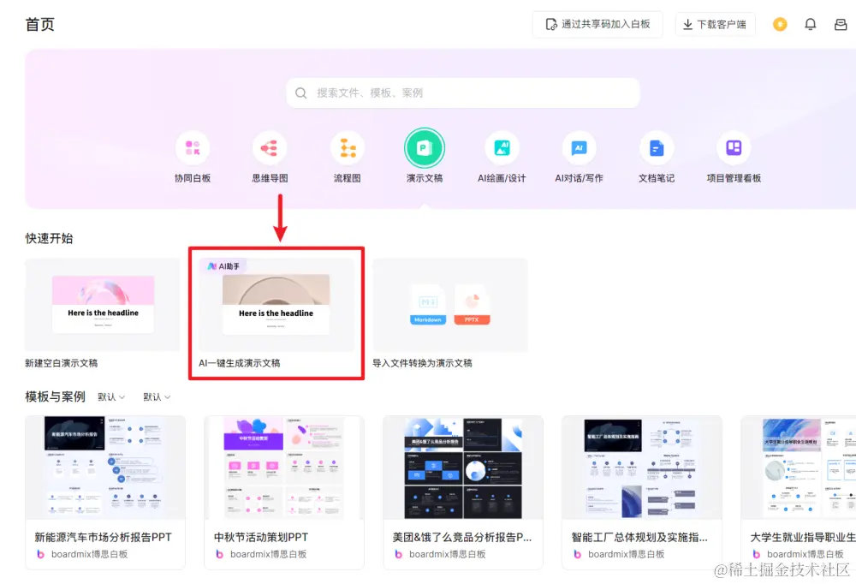Click the orange coin/points icon
This screenshot has height=584, width=856.
(x=780, y=24)
